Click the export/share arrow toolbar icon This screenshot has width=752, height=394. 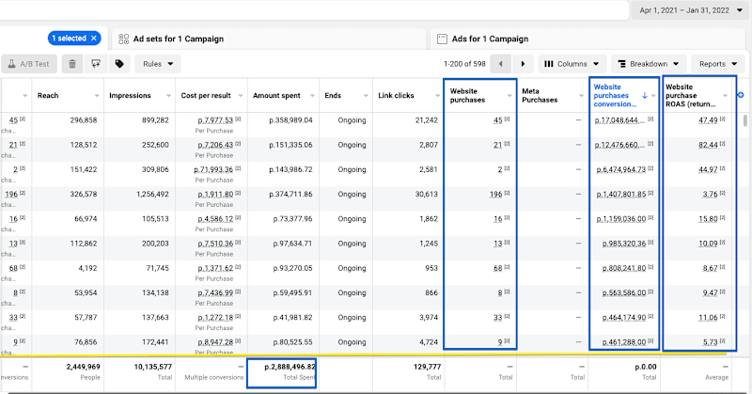pyautogui.click(x=96, y=64)
